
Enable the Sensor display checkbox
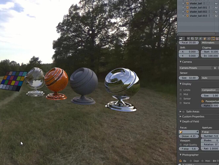(x=181, y=98)
